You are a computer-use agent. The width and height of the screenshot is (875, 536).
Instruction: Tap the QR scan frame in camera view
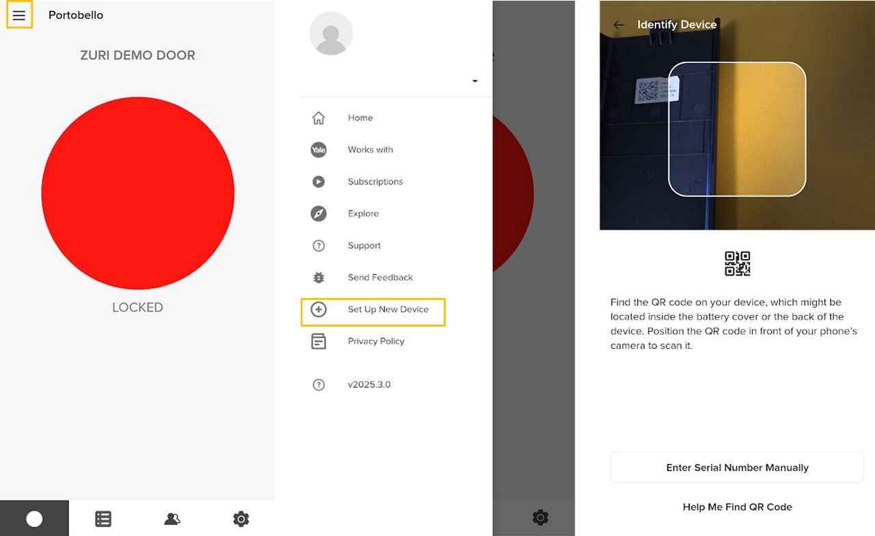[737, 129]
